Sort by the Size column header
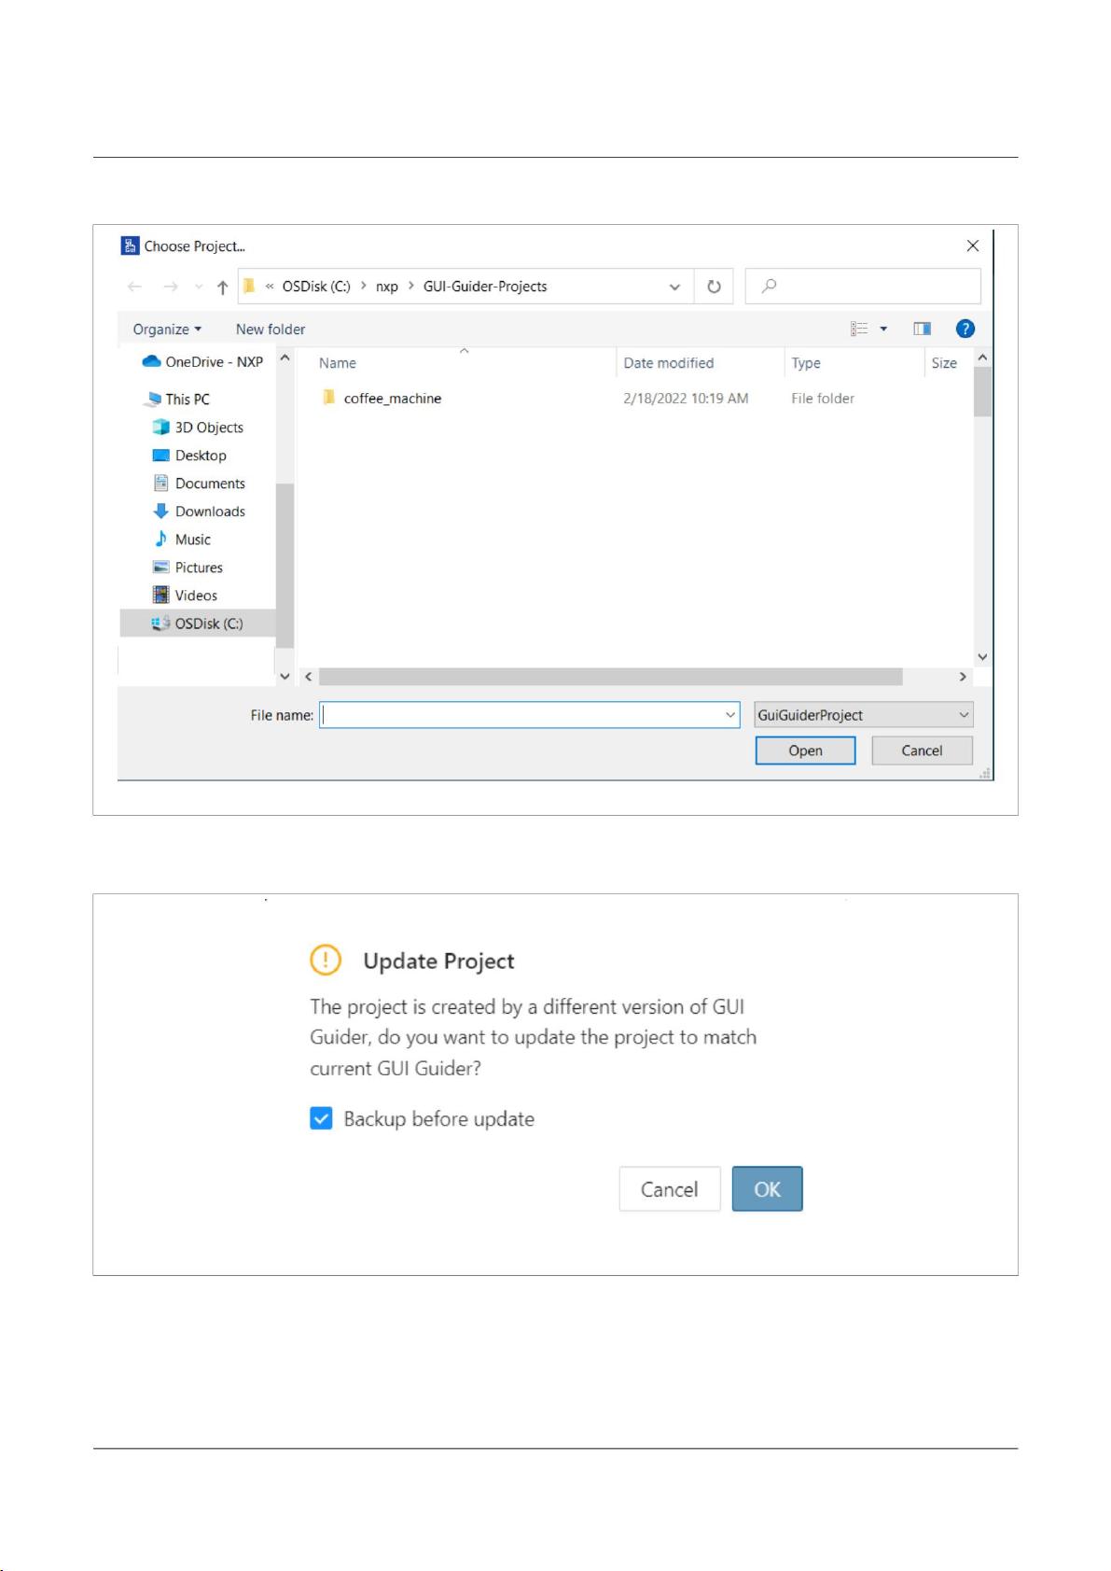The width and height of the screenshot is (1111, 1571). pos(944,363)
